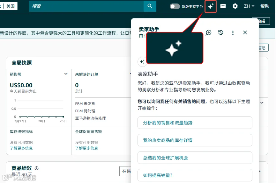This screenshot has width=276, height=183.
Task: Open the ZH language dropdown
Action: point(249,6)
